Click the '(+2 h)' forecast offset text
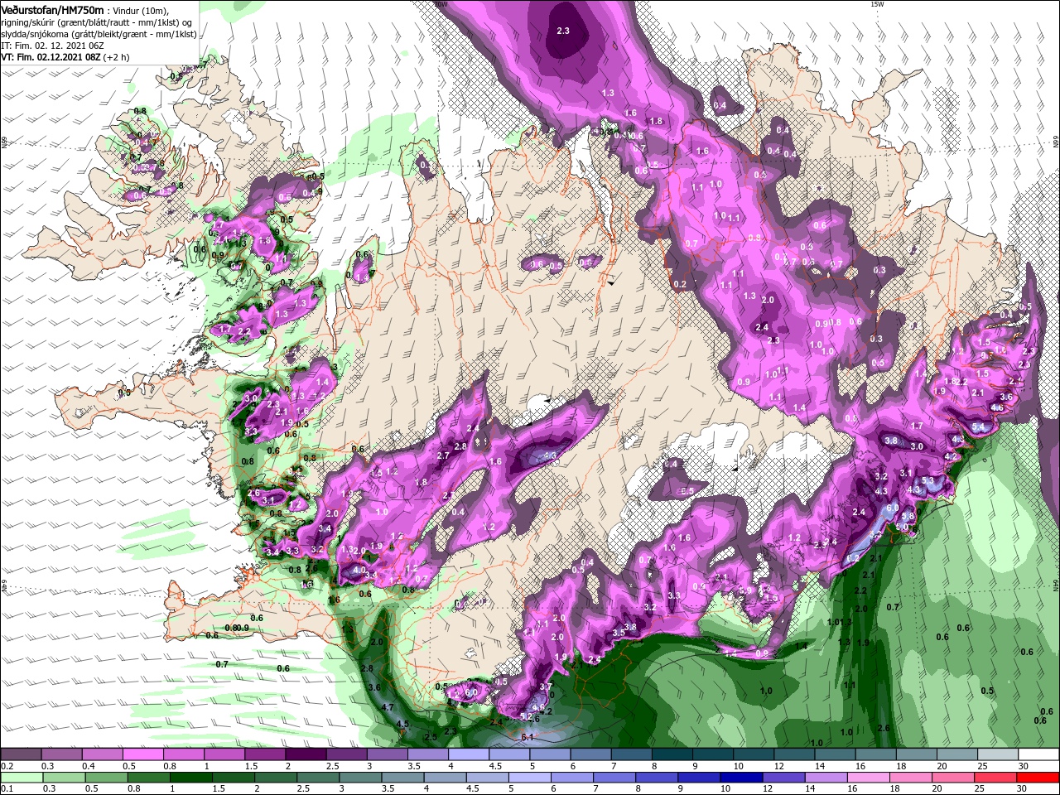Screen dimensions: 1060x795 tap(118, 57)
